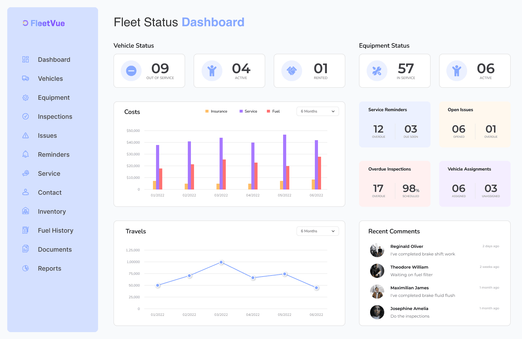Click the Inspections checkmark icon
Viewport: 522px width, 339px height.
click(x=26, y=116)
